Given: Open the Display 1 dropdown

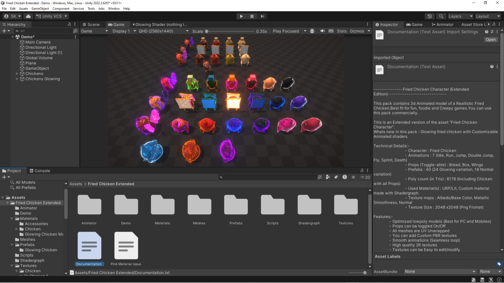Looking at the screenshot, I should pyautogui.click(x=124, y=31).
